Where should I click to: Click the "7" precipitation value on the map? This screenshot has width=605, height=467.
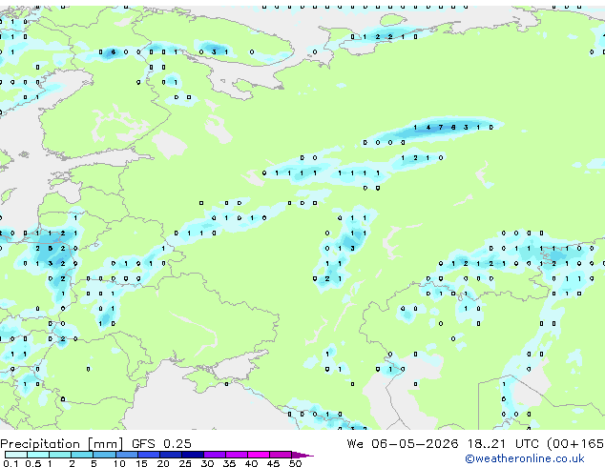(x=441, y=127)
